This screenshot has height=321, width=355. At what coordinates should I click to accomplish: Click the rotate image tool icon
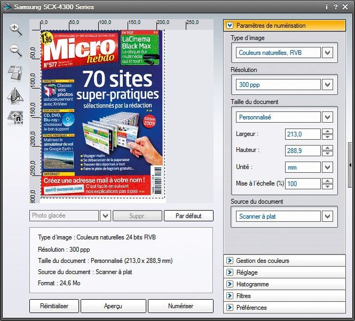pos(16,73)
